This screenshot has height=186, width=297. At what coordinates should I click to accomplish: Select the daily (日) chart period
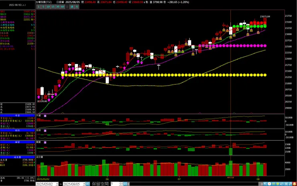pyautogui.click(x=67, y=7)
